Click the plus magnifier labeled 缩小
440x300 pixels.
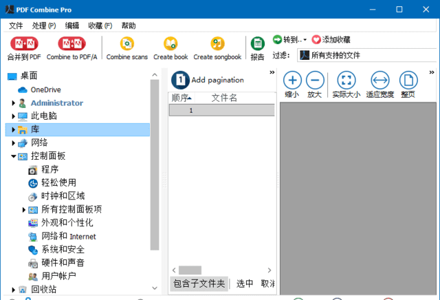(x=292, y=81)
